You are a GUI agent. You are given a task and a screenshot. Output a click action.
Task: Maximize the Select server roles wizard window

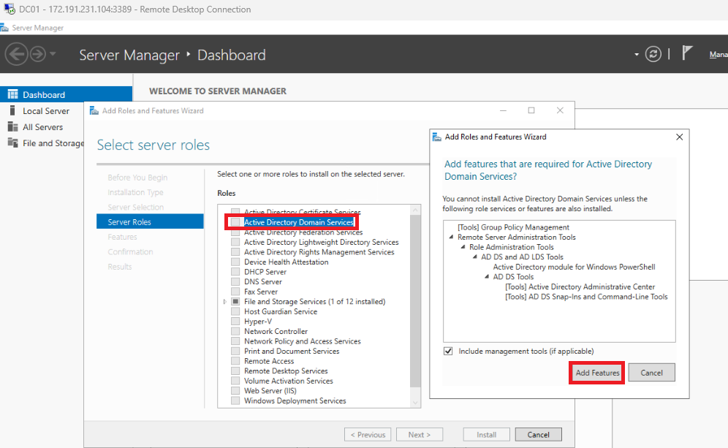(531, 110)
